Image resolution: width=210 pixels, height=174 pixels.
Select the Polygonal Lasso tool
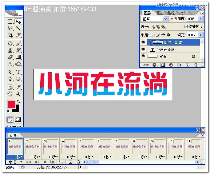click(10, 28)
